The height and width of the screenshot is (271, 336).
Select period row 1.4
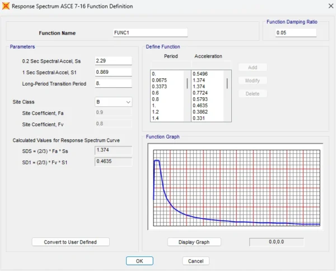coord(155,118)
